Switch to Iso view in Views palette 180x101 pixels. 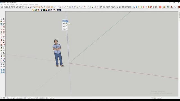click(x=64, y=23)
